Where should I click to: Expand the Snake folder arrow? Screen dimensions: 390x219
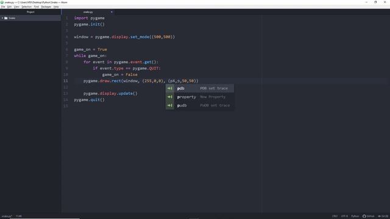2,18
